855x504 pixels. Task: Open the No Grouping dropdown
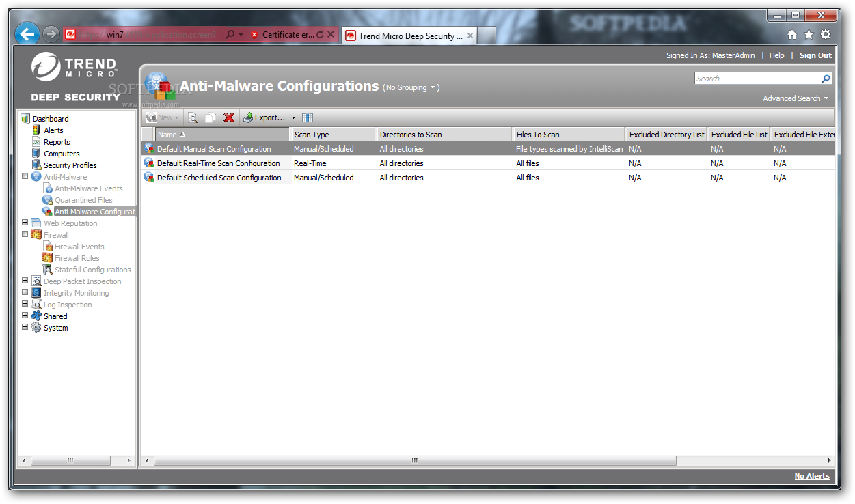coord(411,87)
